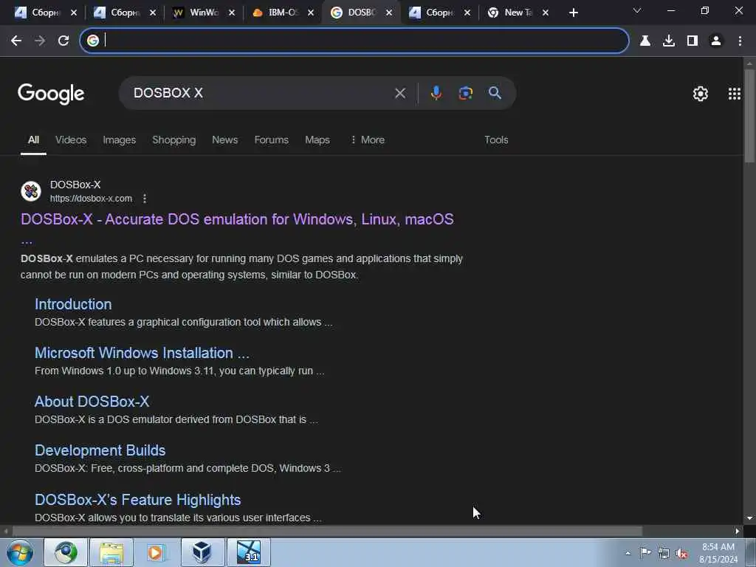Click the scroll right arrow button
This screenshot has width=756, height=567.
coord(738,532)
